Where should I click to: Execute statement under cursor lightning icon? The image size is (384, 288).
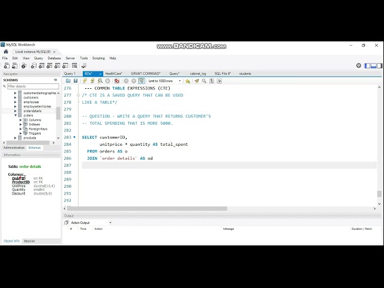point(92,81)
